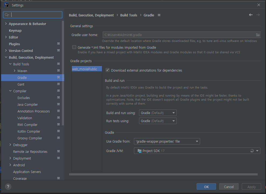Expand the Maven node
This screenshot has height=194, width=266.
click(x=15, y=70)
